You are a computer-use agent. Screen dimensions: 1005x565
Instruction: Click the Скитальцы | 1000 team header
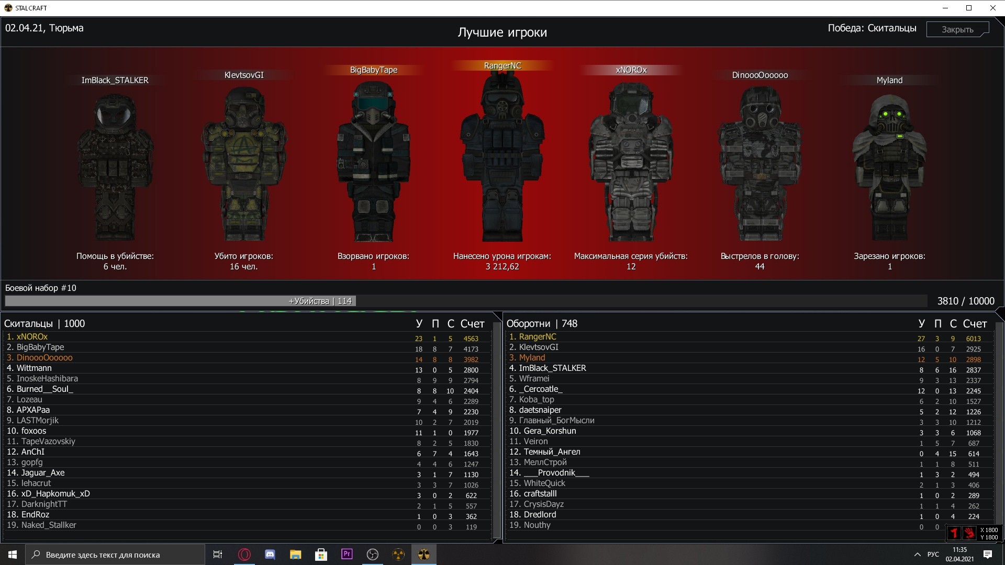coord(44,323)
